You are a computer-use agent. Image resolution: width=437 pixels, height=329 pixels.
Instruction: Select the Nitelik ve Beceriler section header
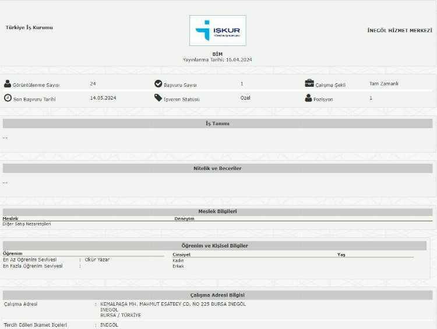pyautogui.click(x=217, y=168)
